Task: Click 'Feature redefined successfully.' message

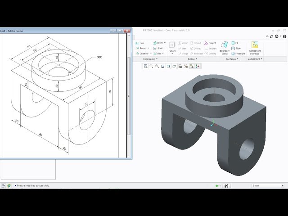Action: click(x=33, y=186)
